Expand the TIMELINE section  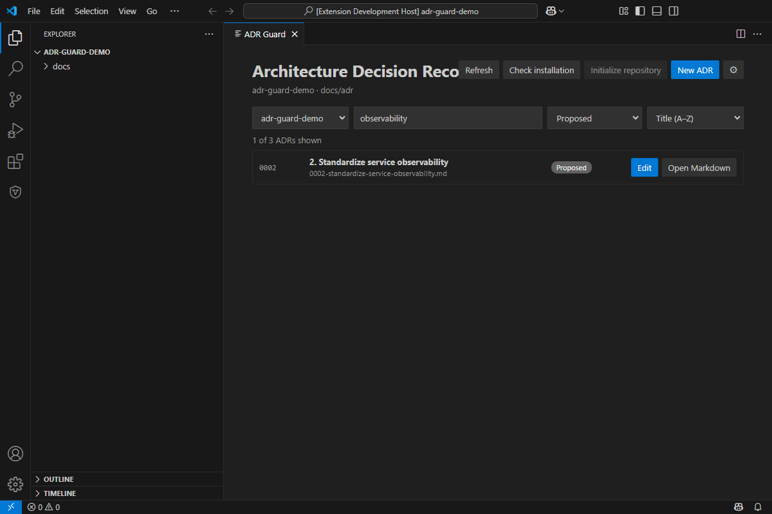[127, 493]
